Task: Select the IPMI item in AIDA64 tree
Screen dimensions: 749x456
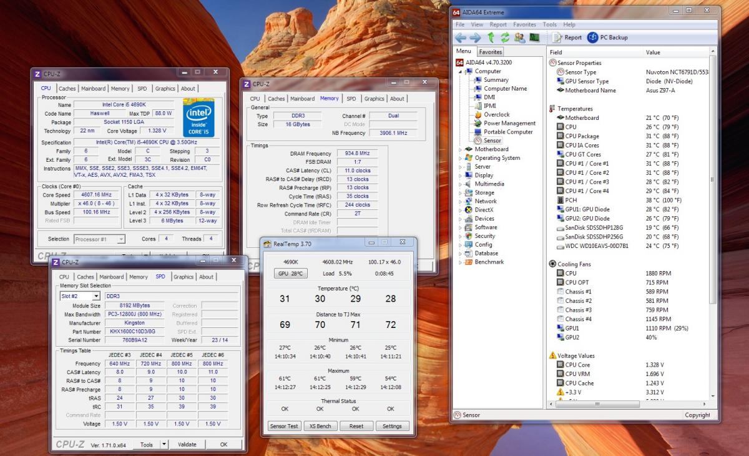Action: (x=485, y=106)
